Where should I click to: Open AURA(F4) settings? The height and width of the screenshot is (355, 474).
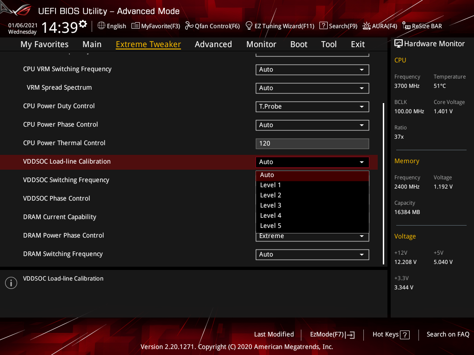click(380, 26)
